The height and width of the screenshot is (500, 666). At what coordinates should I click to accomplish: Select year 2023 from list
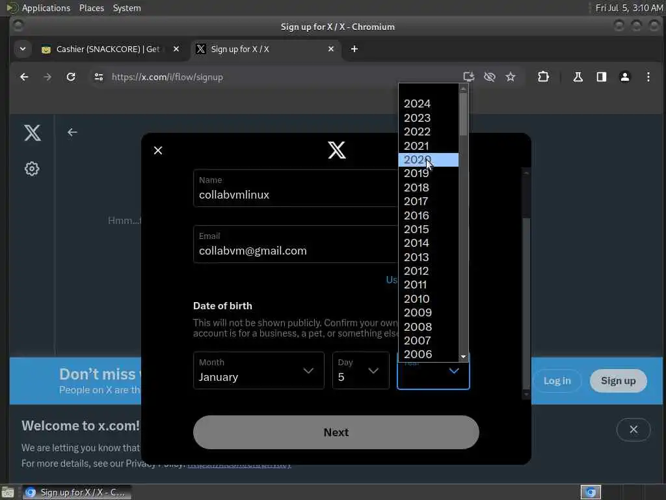428,118
